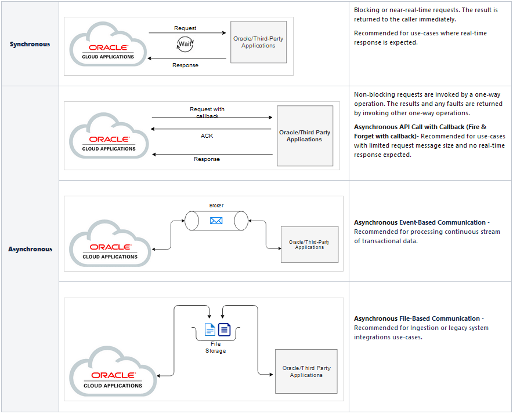Click the Asynchronous row label
The image size is (513, 414).
click(29, 249)
